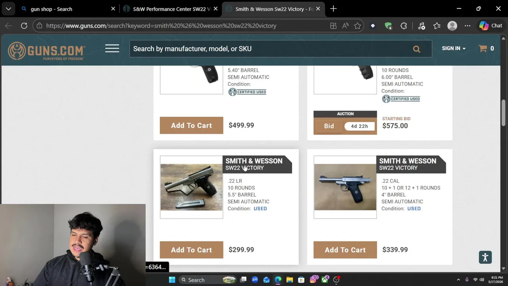508x286 pixels.
Task: Open the clock showing 9:21 PM
Action: (x=496, y=280)
